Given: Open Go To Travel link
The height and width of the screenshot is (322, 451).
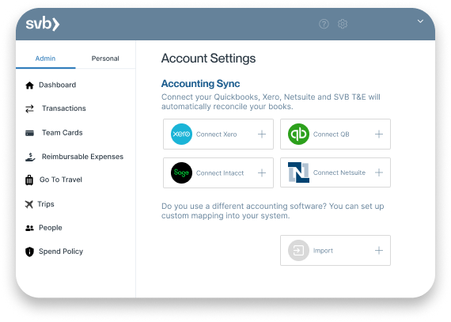Looking at the screenshot, I should coord(61,180).
